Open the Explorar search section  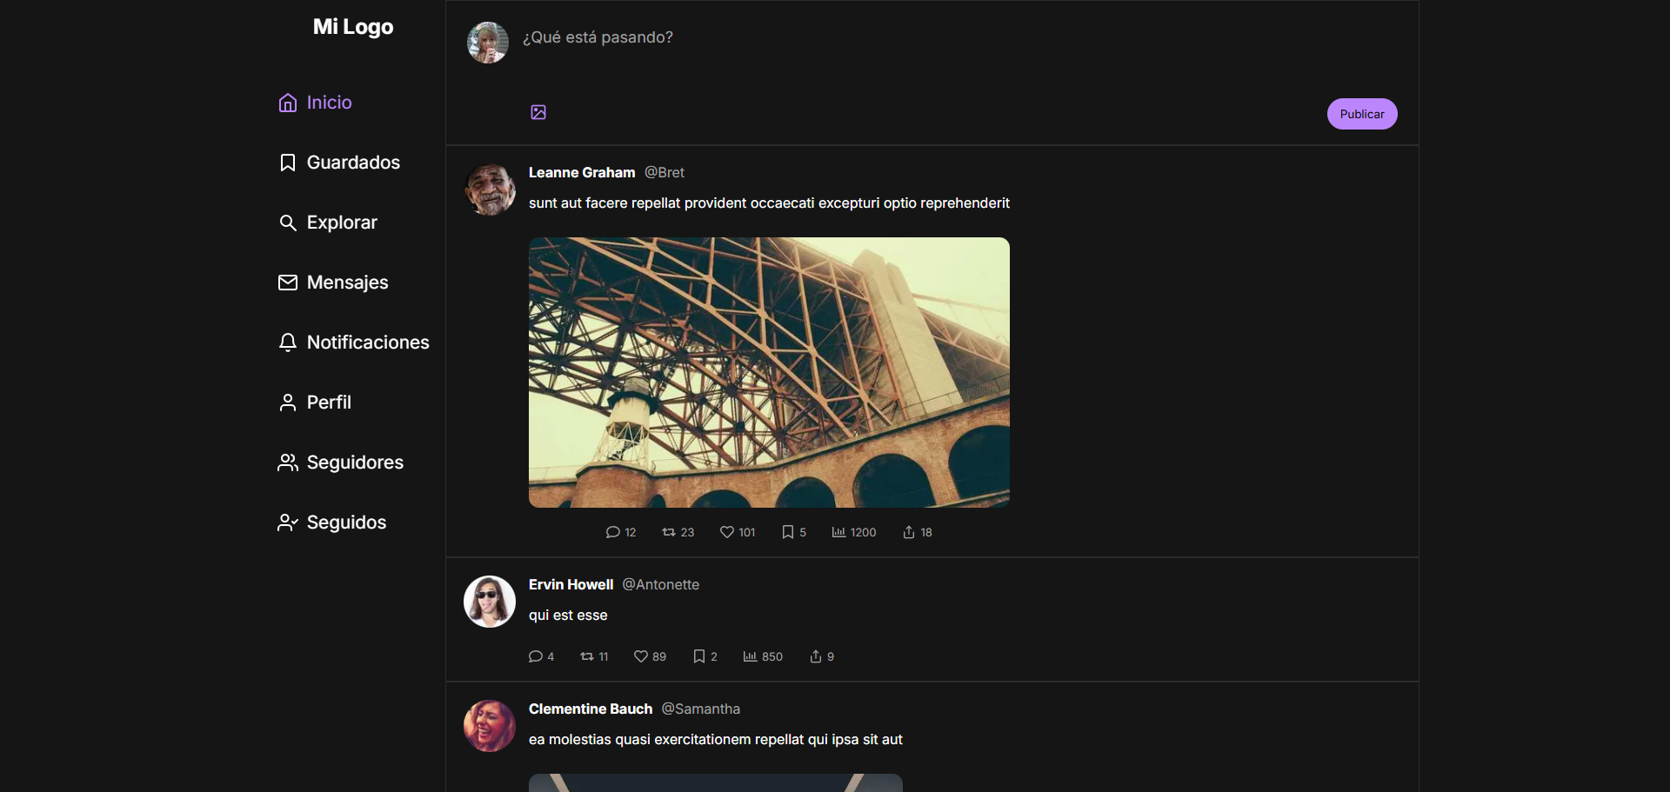328,223
